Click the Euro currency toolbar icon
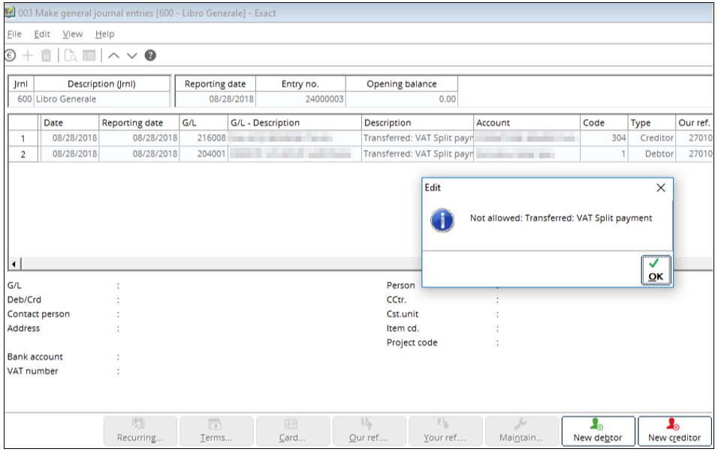Viewport: 718px width, 452px height. point(11,55)
